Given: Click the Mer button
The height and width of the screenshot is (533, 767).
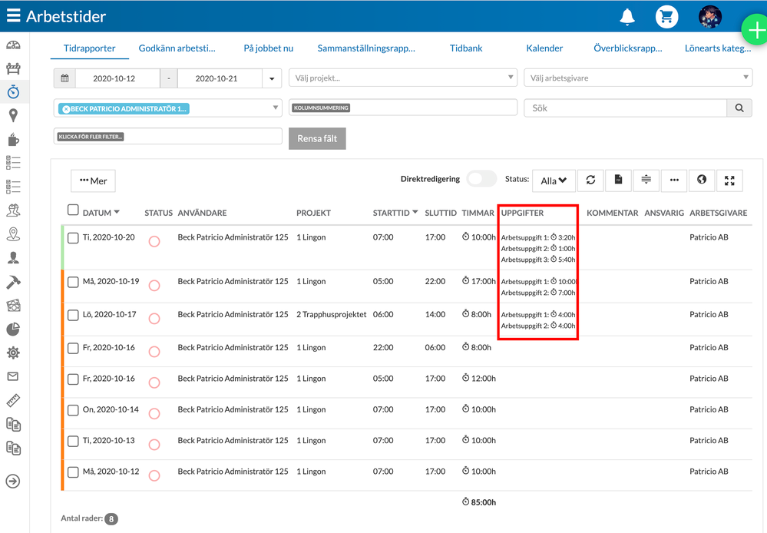Looking at the screenshot, I should [x=93, y=181].
